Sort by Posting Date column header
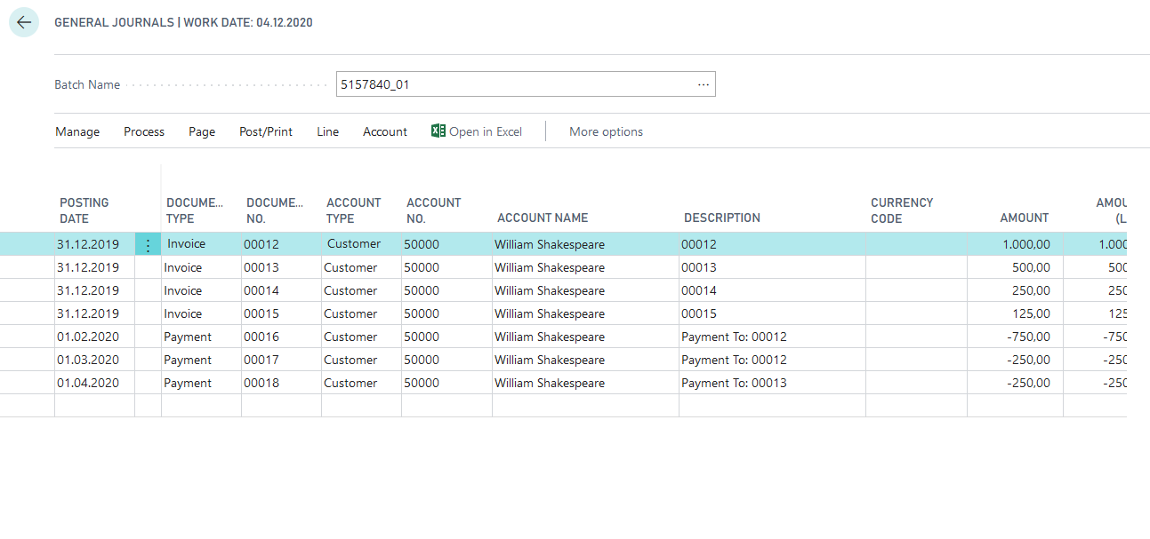Screen dimensions: 1150x539 point(84,210)
